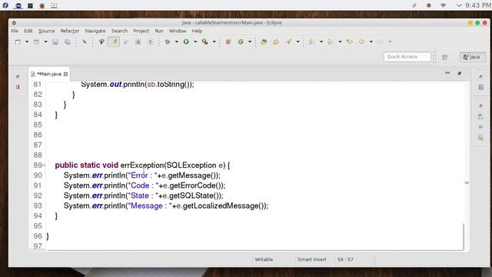Open the Search dropdown arrow
This screenshot has width=492, height=277.
coord(298,42)
